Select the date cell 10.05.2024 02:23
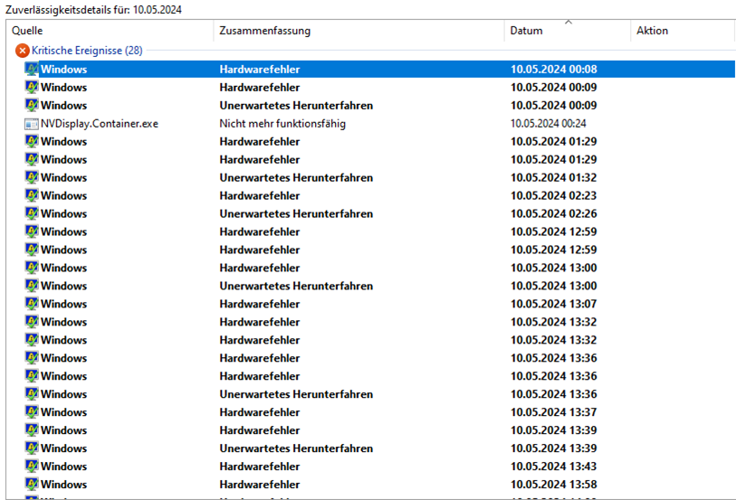 (x=554, y=195)
